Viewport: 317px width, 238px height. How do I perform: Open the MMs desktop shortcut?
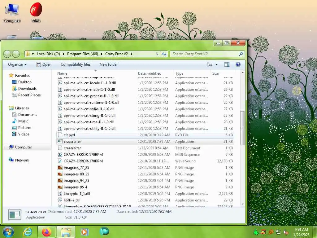point(36,12)
